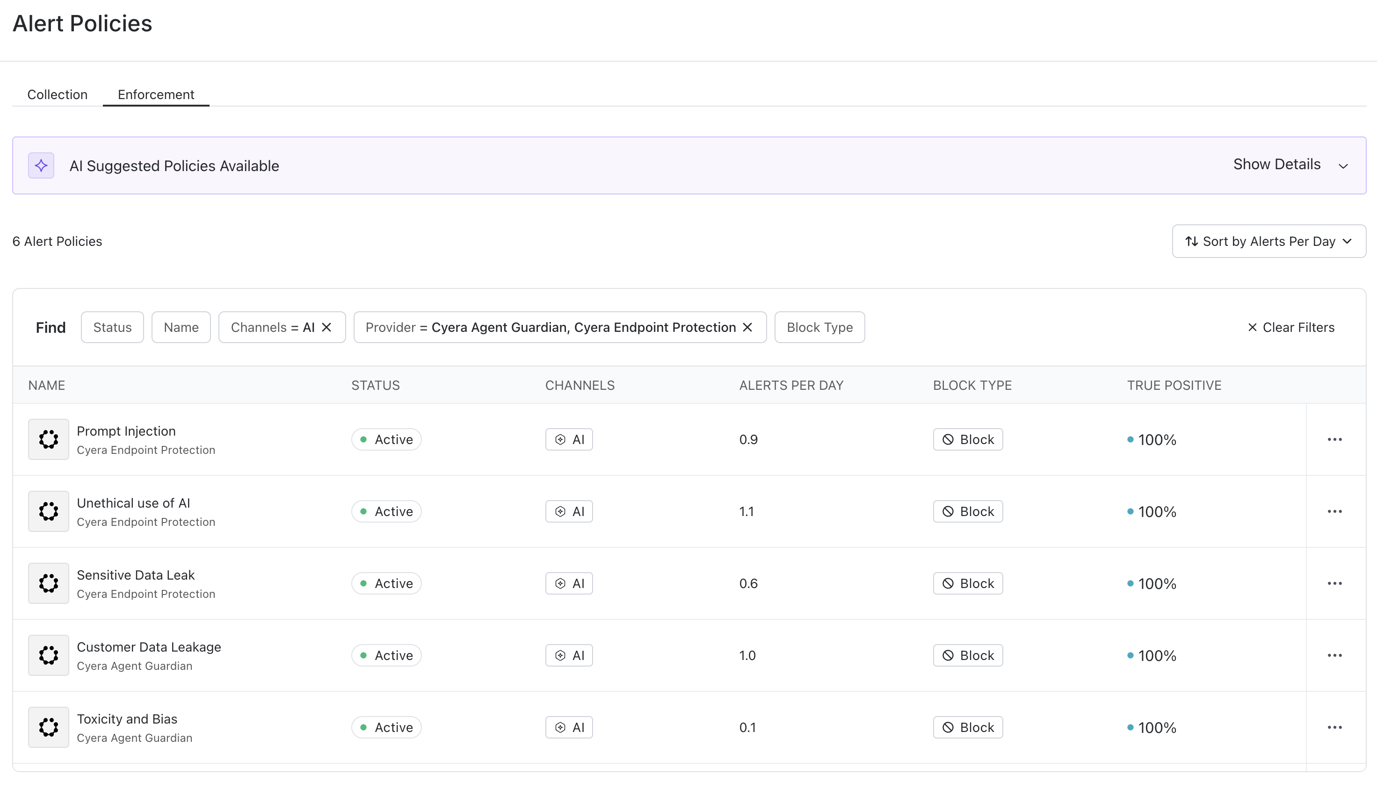
Task: Open the Sensitive Data Leak policy
Action: pos(136,575)
